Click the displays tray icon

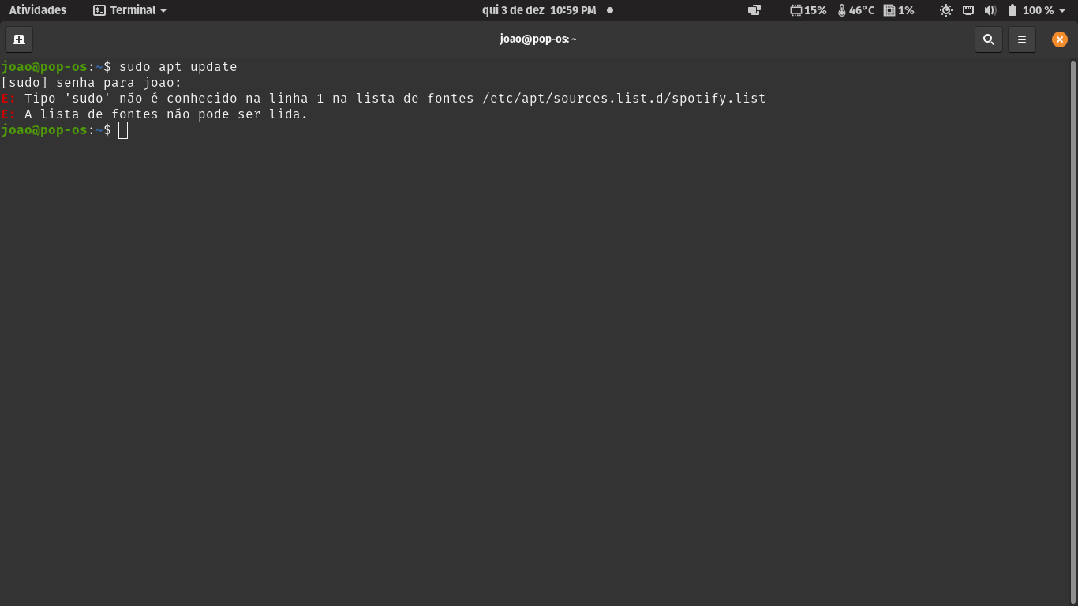tap(754, 10)
